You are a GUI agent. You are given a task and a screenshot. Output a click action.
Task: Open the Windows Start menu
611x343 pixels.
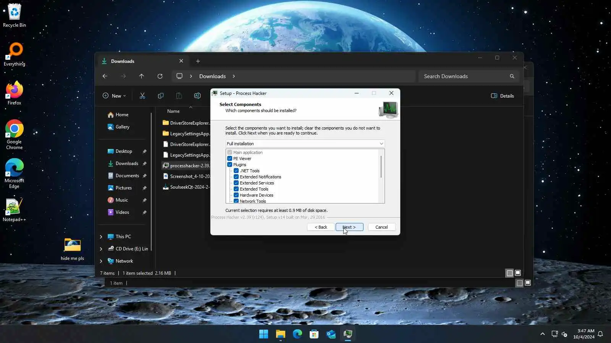coord(263,334)
